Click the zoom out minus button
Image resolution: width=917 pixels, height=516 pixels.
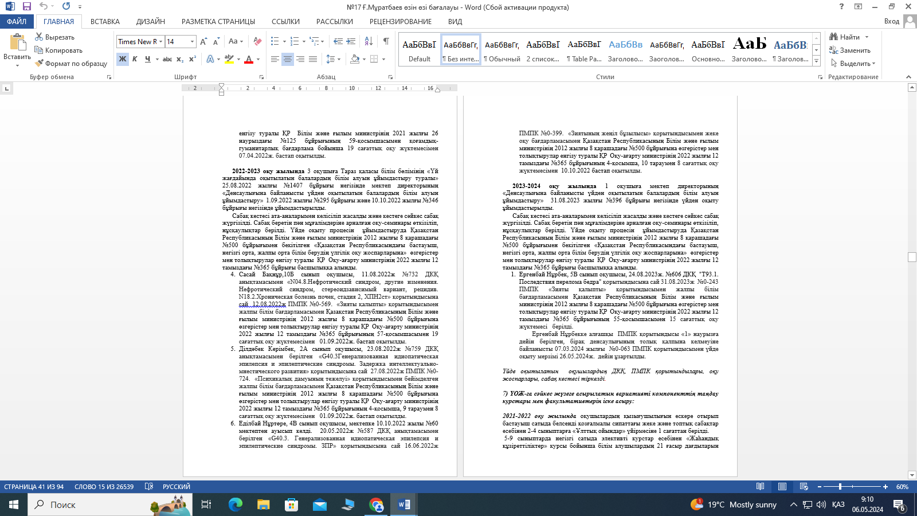point(820,487)
